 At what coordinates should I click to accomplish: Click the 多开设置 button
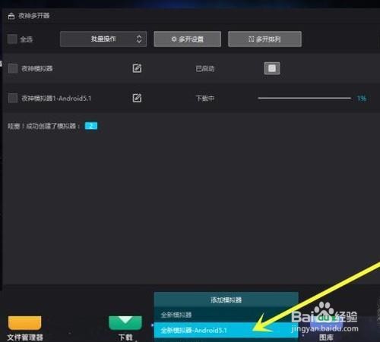188,39
